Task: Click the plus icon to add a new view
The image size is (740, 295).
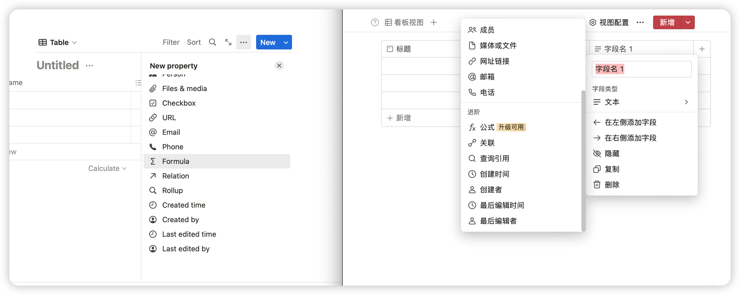Action: coord(434,22)
